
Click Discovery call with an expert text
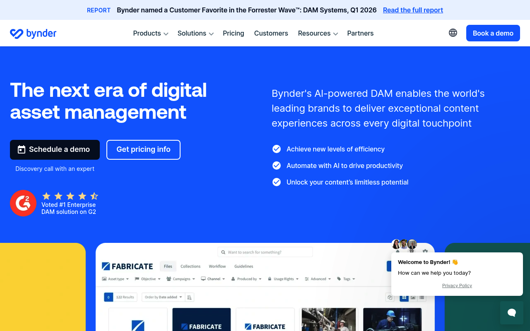55,169
